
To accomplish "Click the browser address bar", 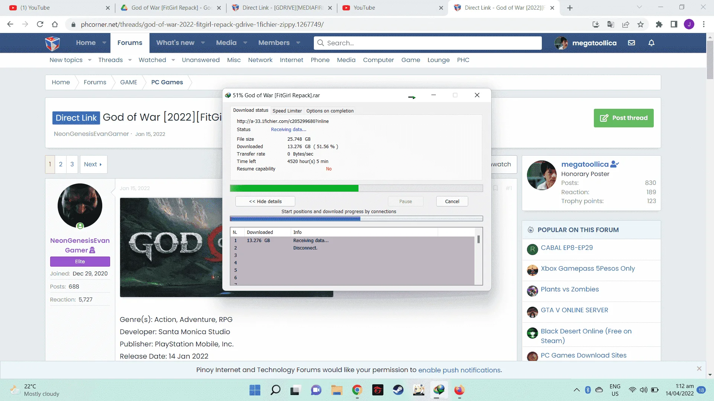I will pos(327,25).
